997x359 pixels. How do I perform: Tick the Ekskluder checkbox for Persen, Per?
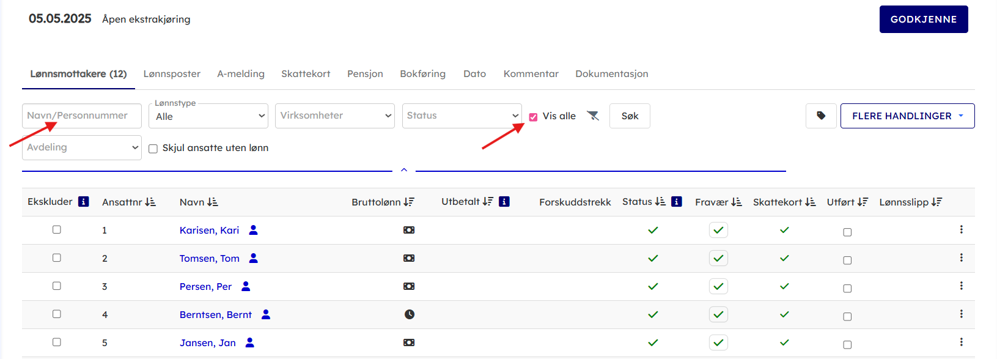pos(57,286)
